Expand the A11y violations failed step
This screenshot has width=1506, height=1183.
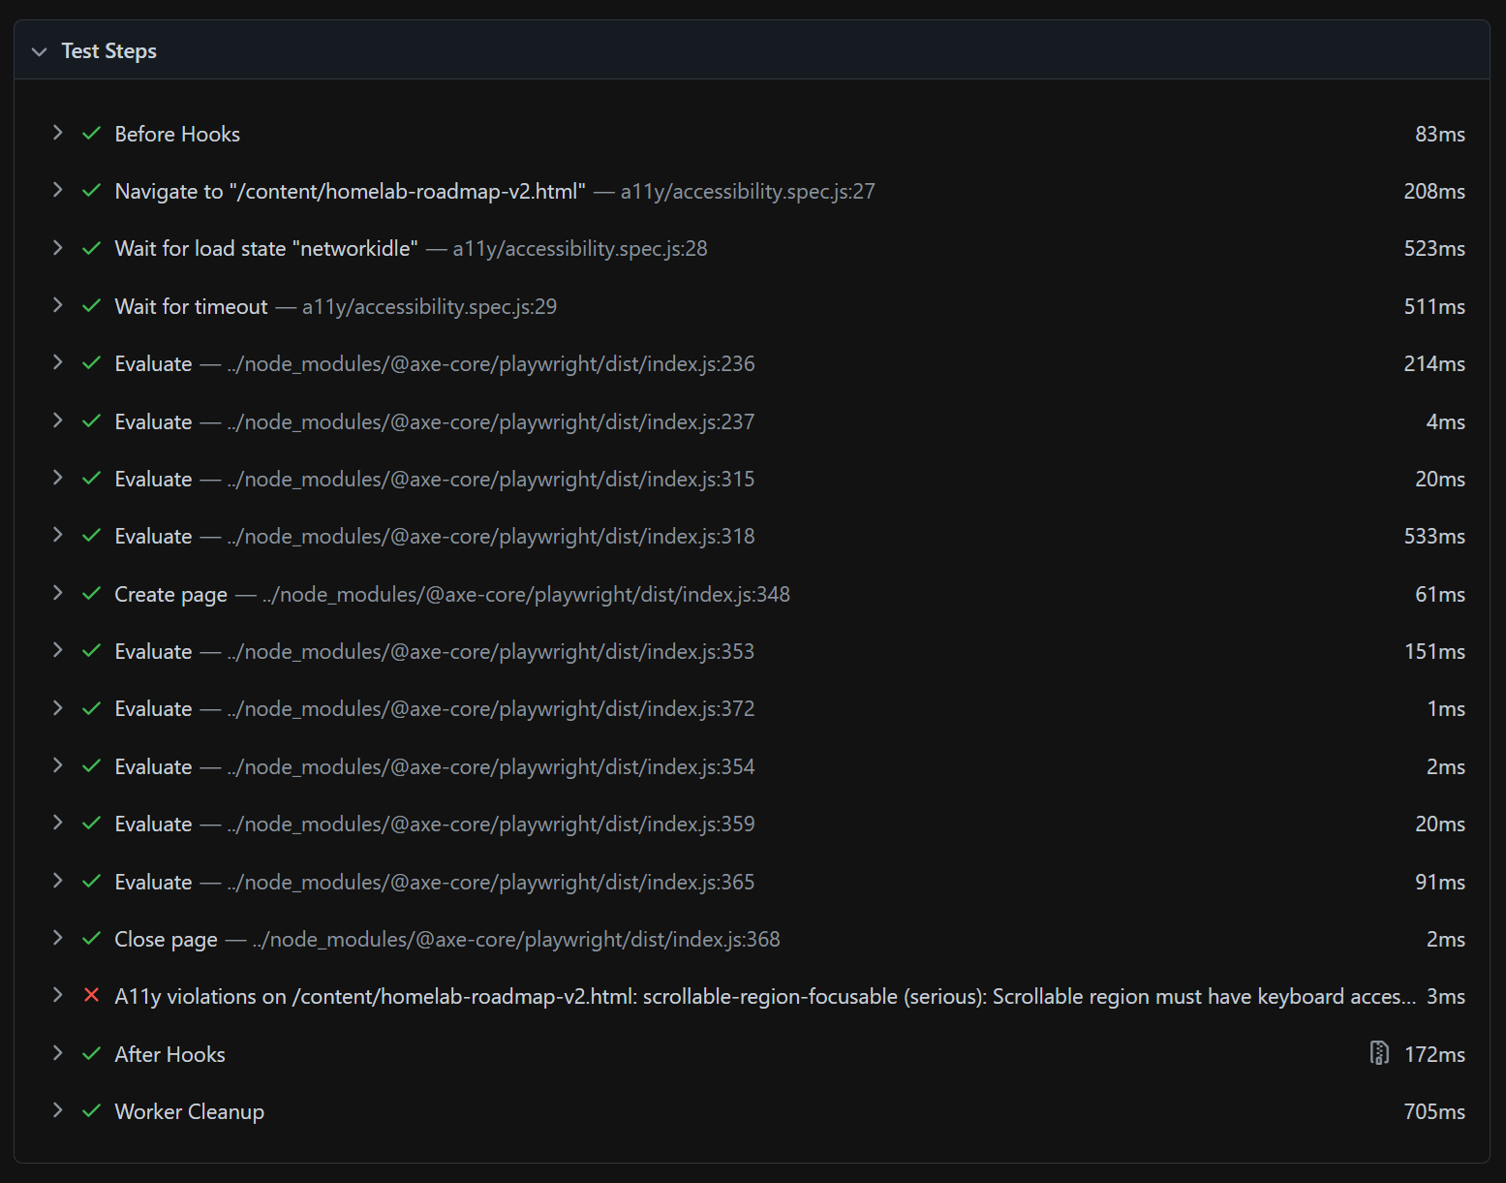coord(57,995)
